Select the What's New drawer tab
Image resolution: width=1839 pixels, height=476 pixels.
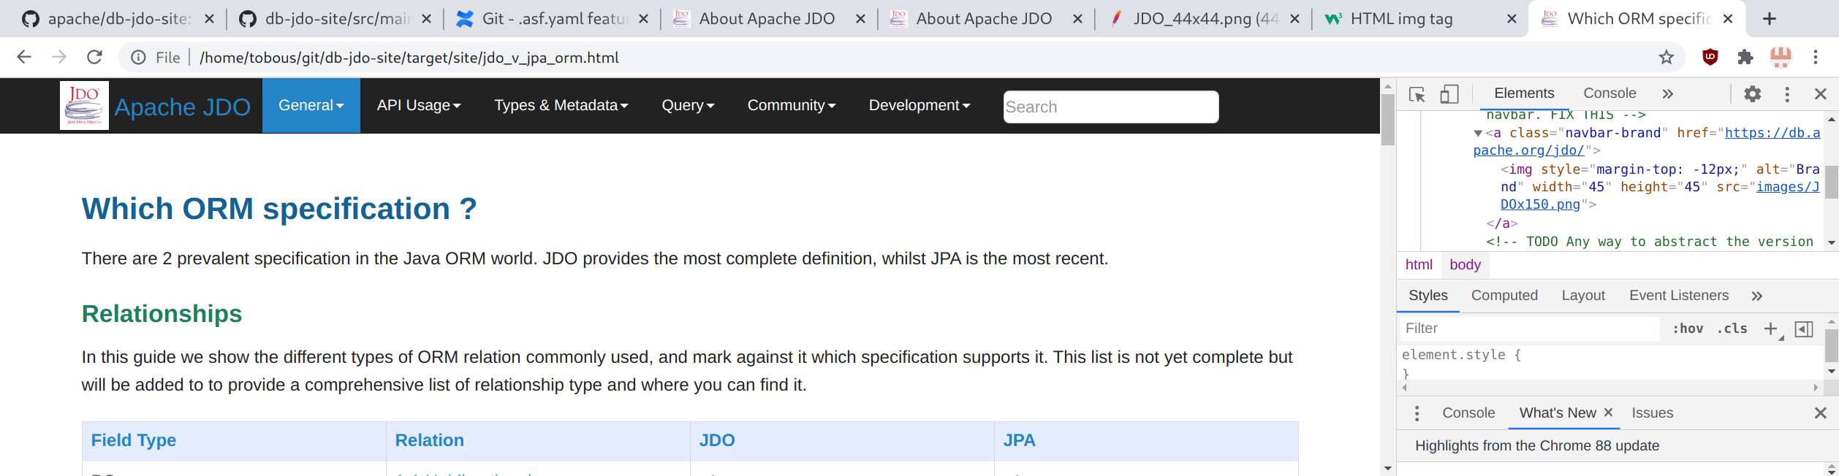tap(1558, 413)
